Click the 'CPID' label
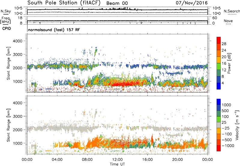This screenshot has height=166, width=240. pos(7,28)
